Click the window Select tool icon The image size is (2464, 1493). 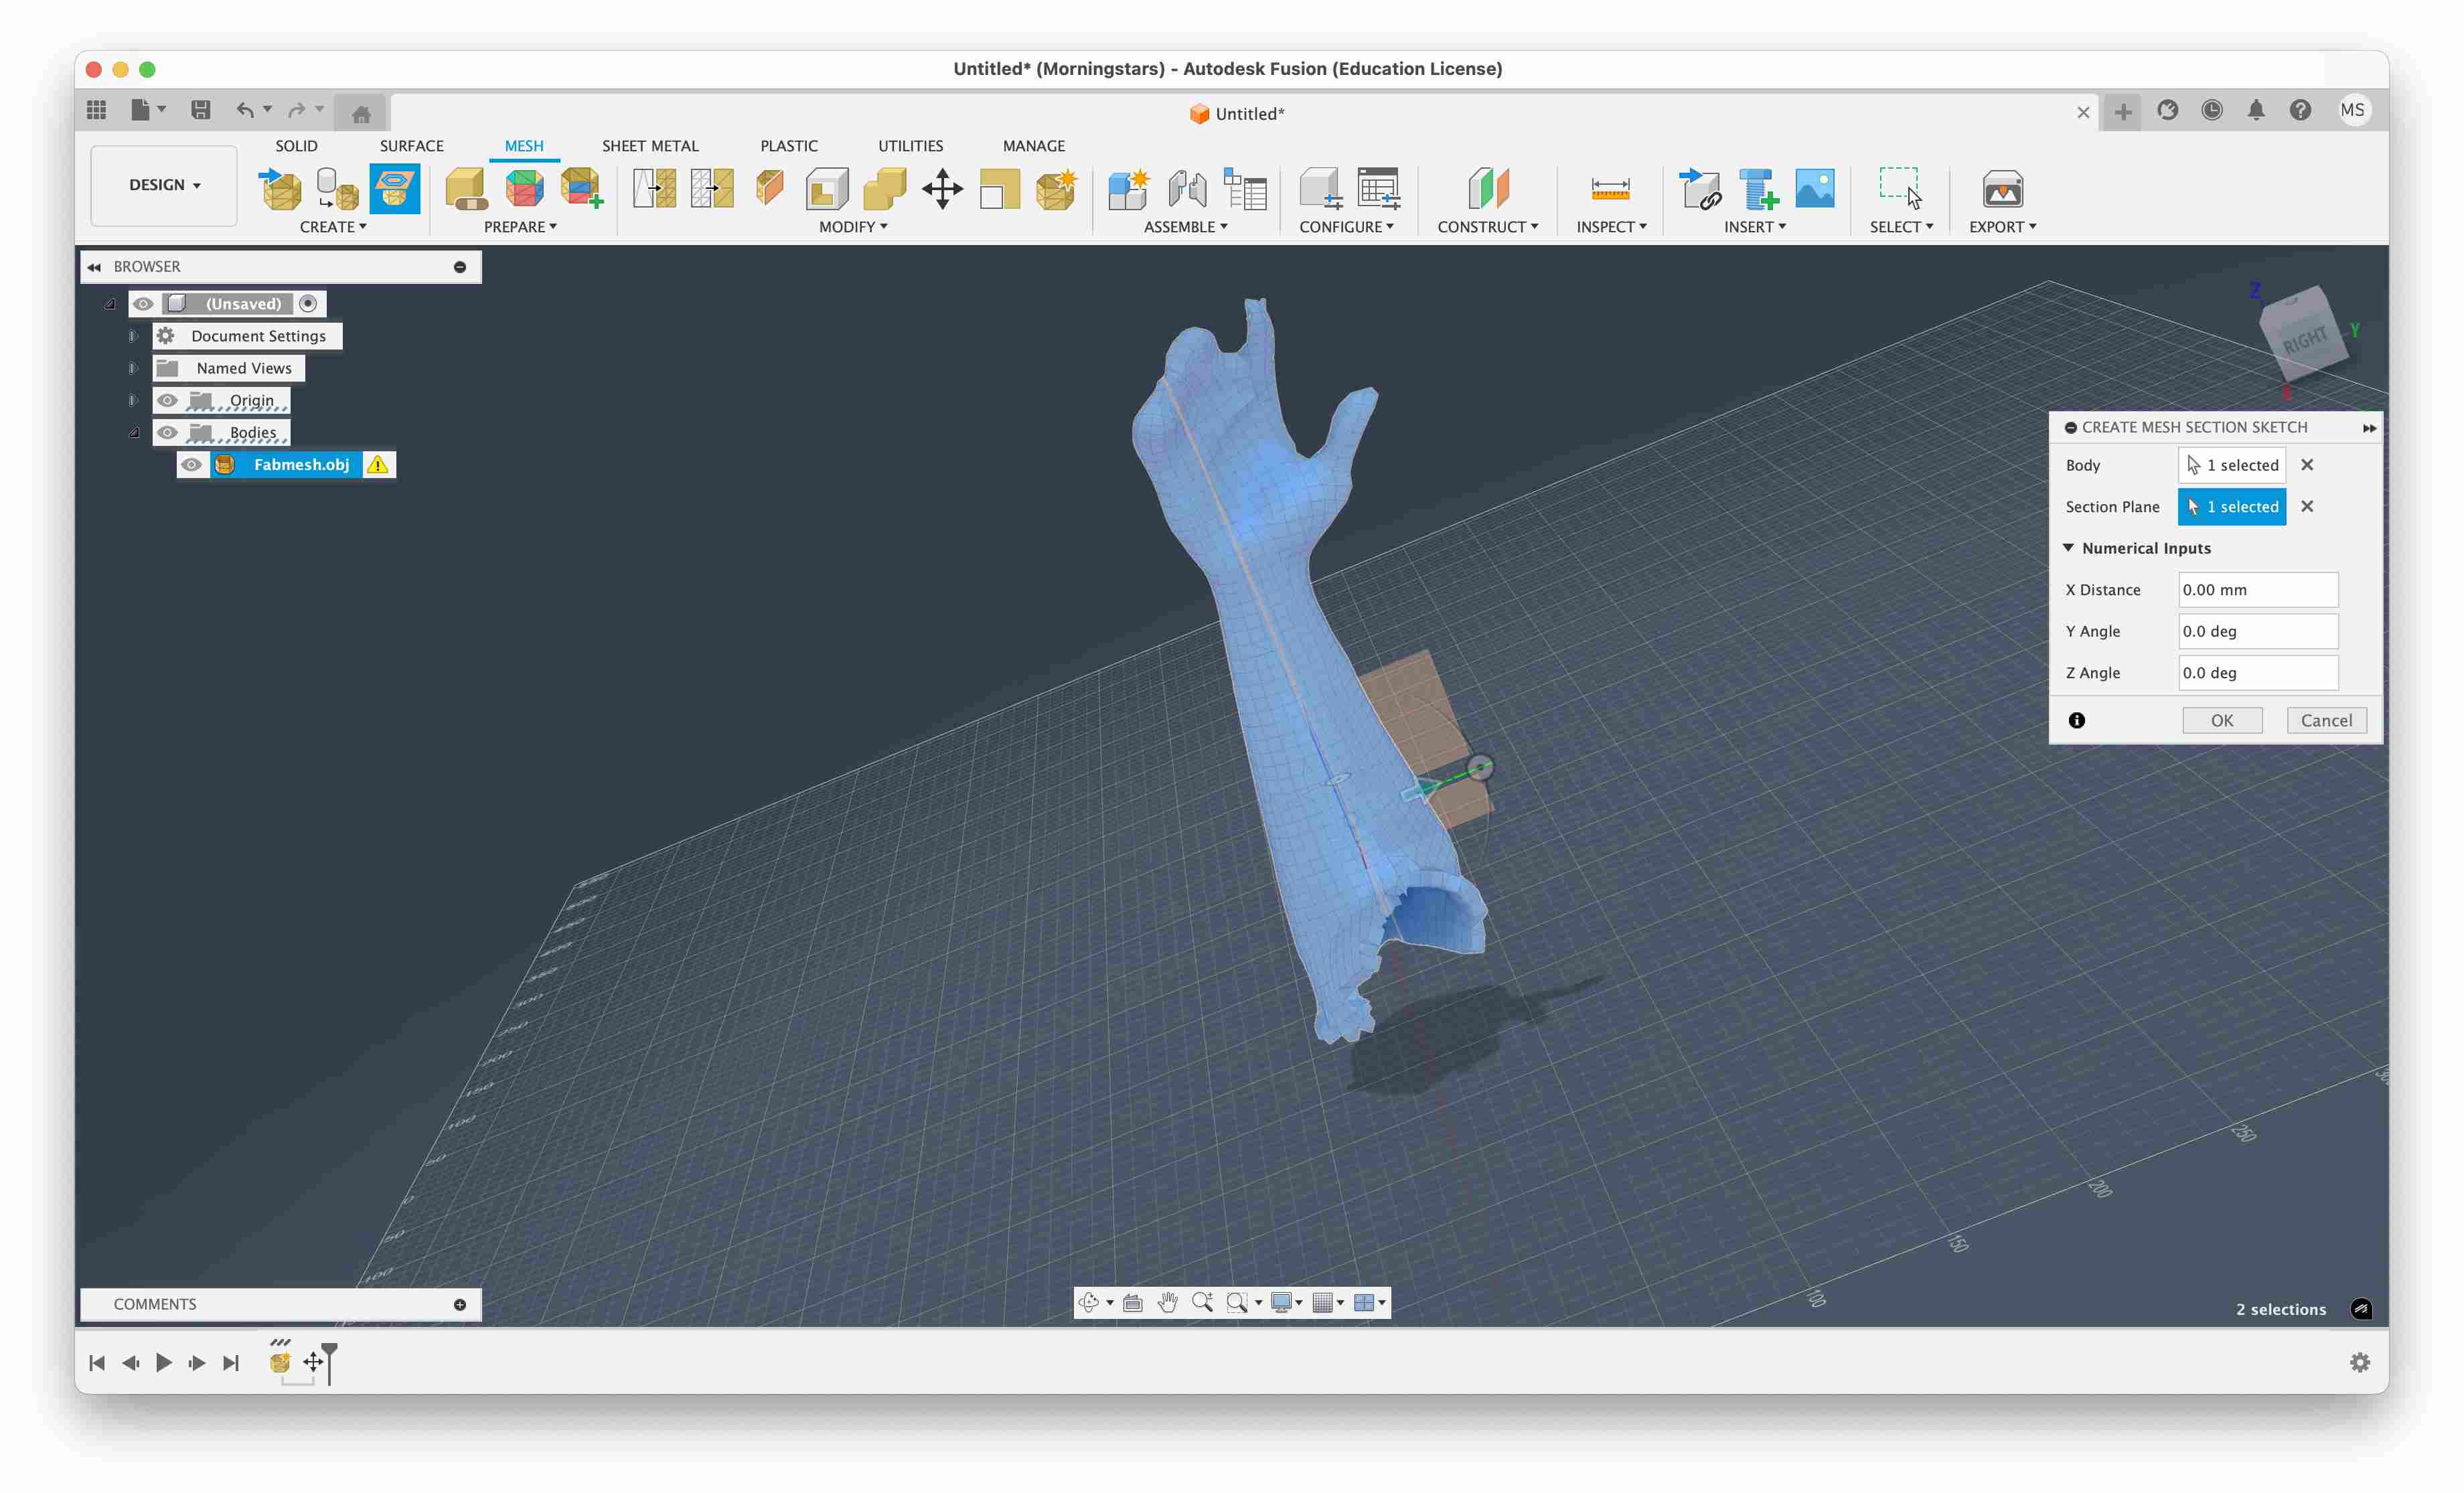pos(1900,189)
